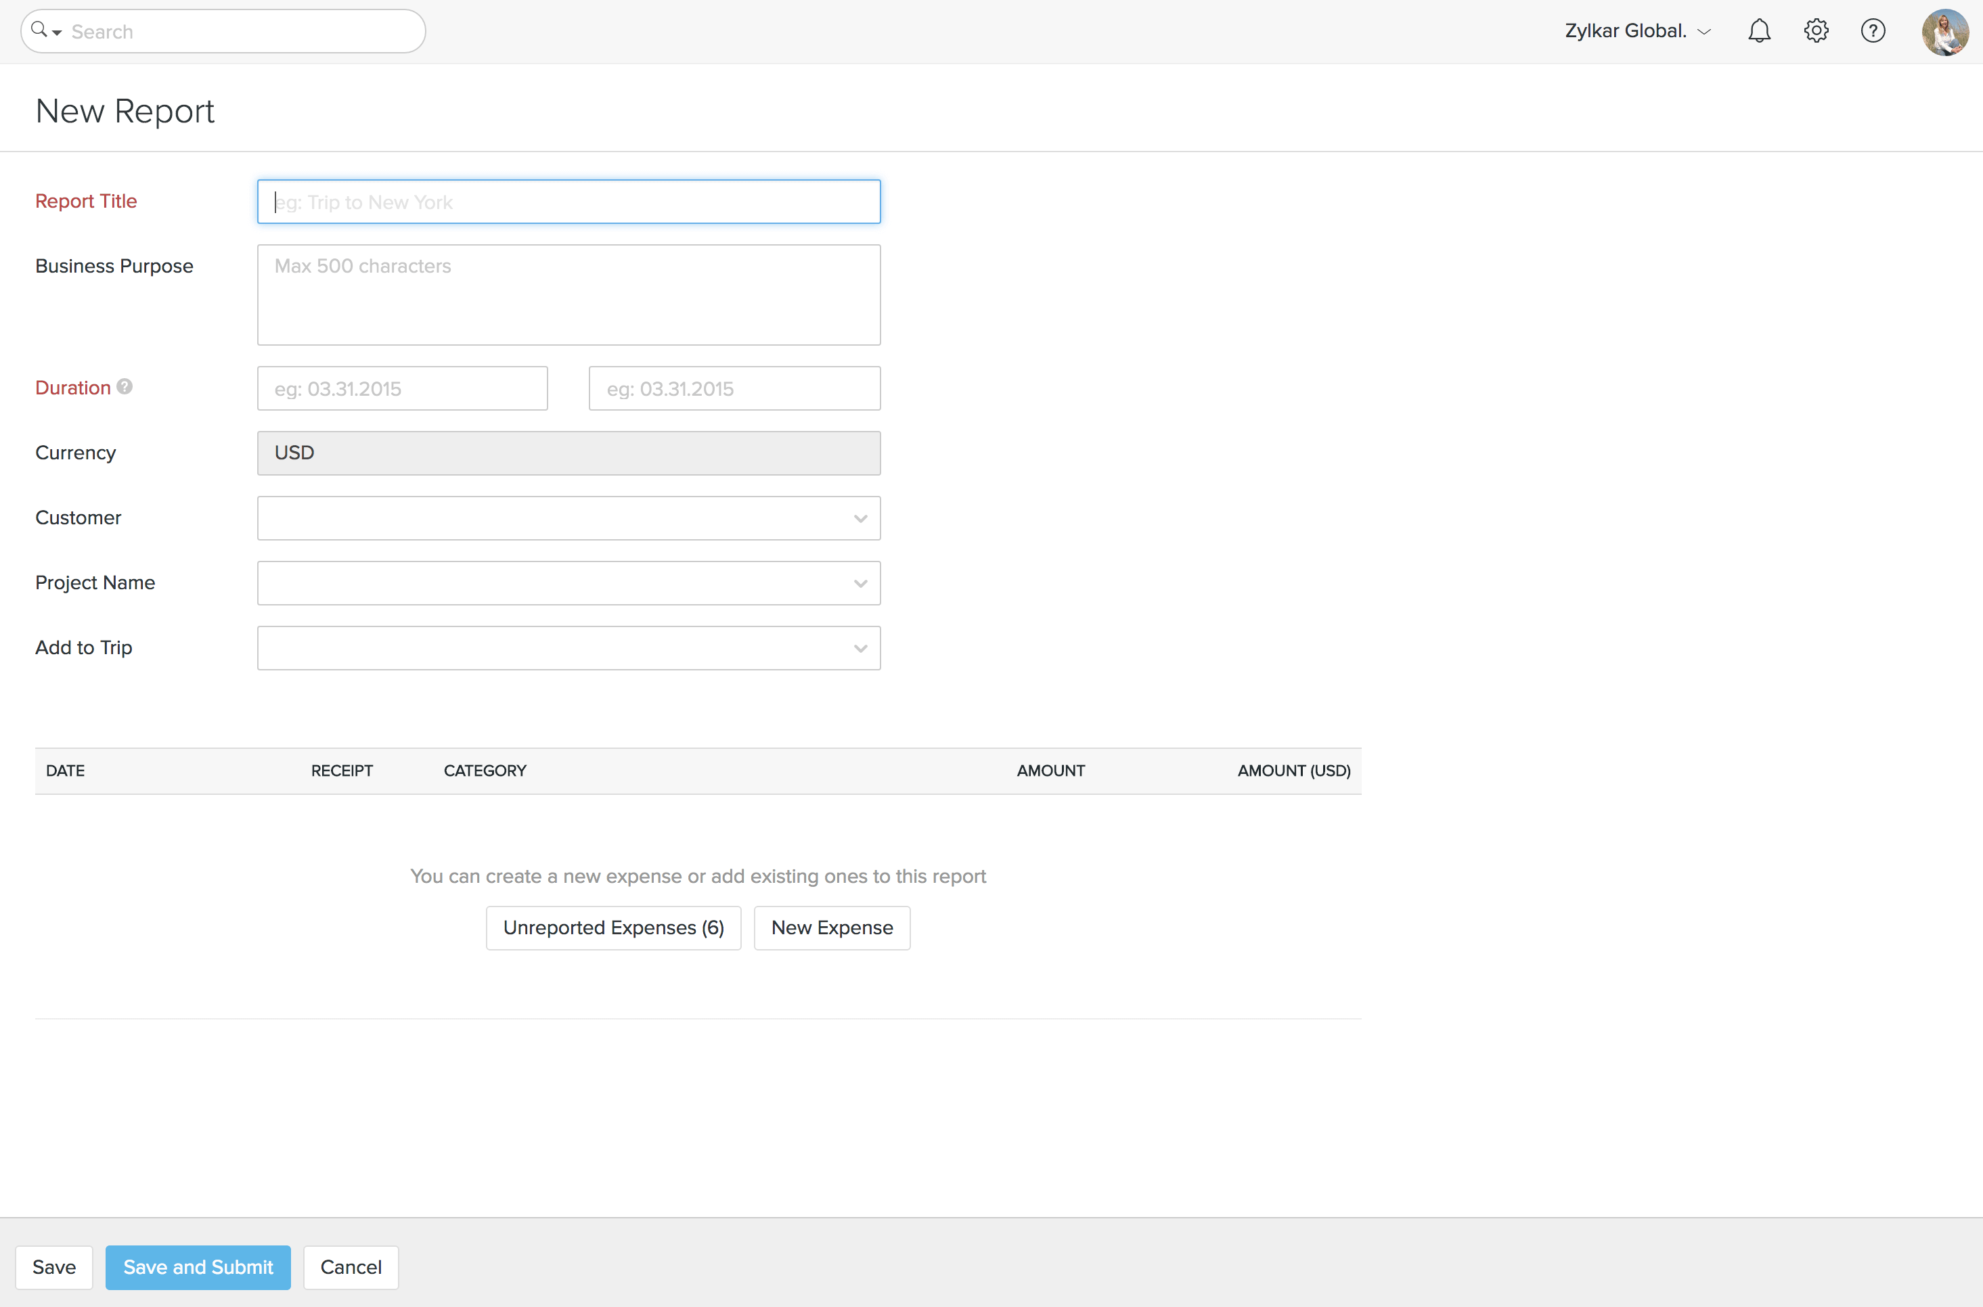The width and height of the screenshot is (1983, 1307).
Task: Open the notifications bell
Action: (1759, 31)
